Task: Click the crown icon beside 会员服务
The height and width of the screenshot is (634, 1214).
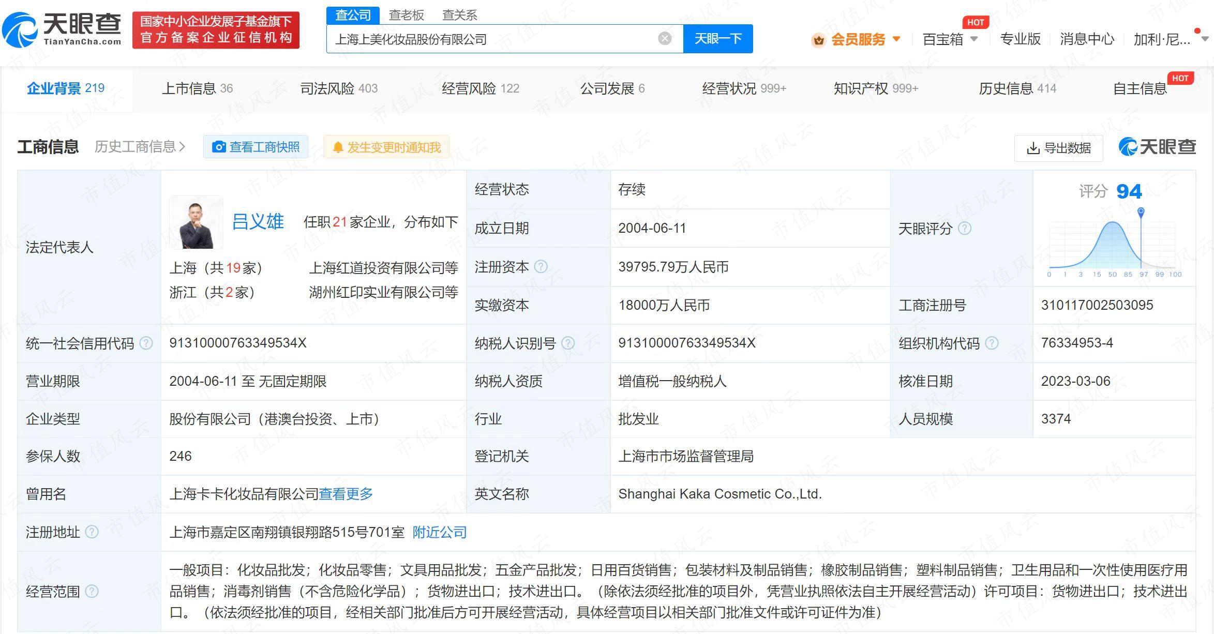Action: (x=818, y=39)
